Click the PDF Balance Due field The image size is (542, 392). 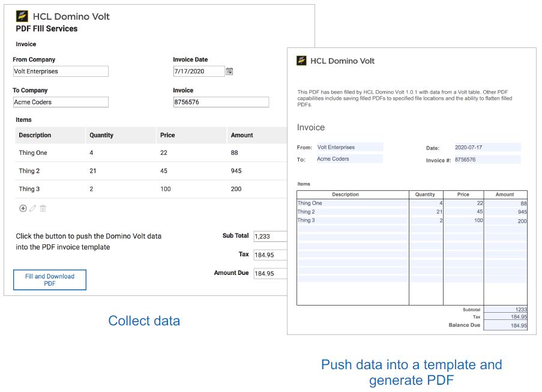click(x=506, y=325)
